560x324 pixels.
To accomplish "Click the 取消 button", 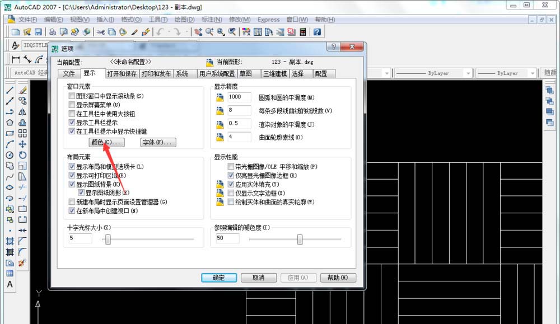I will [259, 278].
